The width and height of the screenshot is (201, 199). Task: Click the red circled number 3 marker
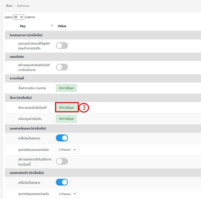point(84,107)
